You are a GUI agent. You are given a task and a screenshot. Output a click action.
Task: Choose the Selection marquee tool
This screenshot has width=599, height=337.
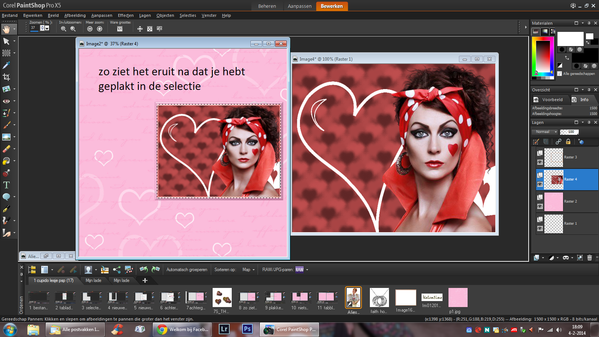6,53
